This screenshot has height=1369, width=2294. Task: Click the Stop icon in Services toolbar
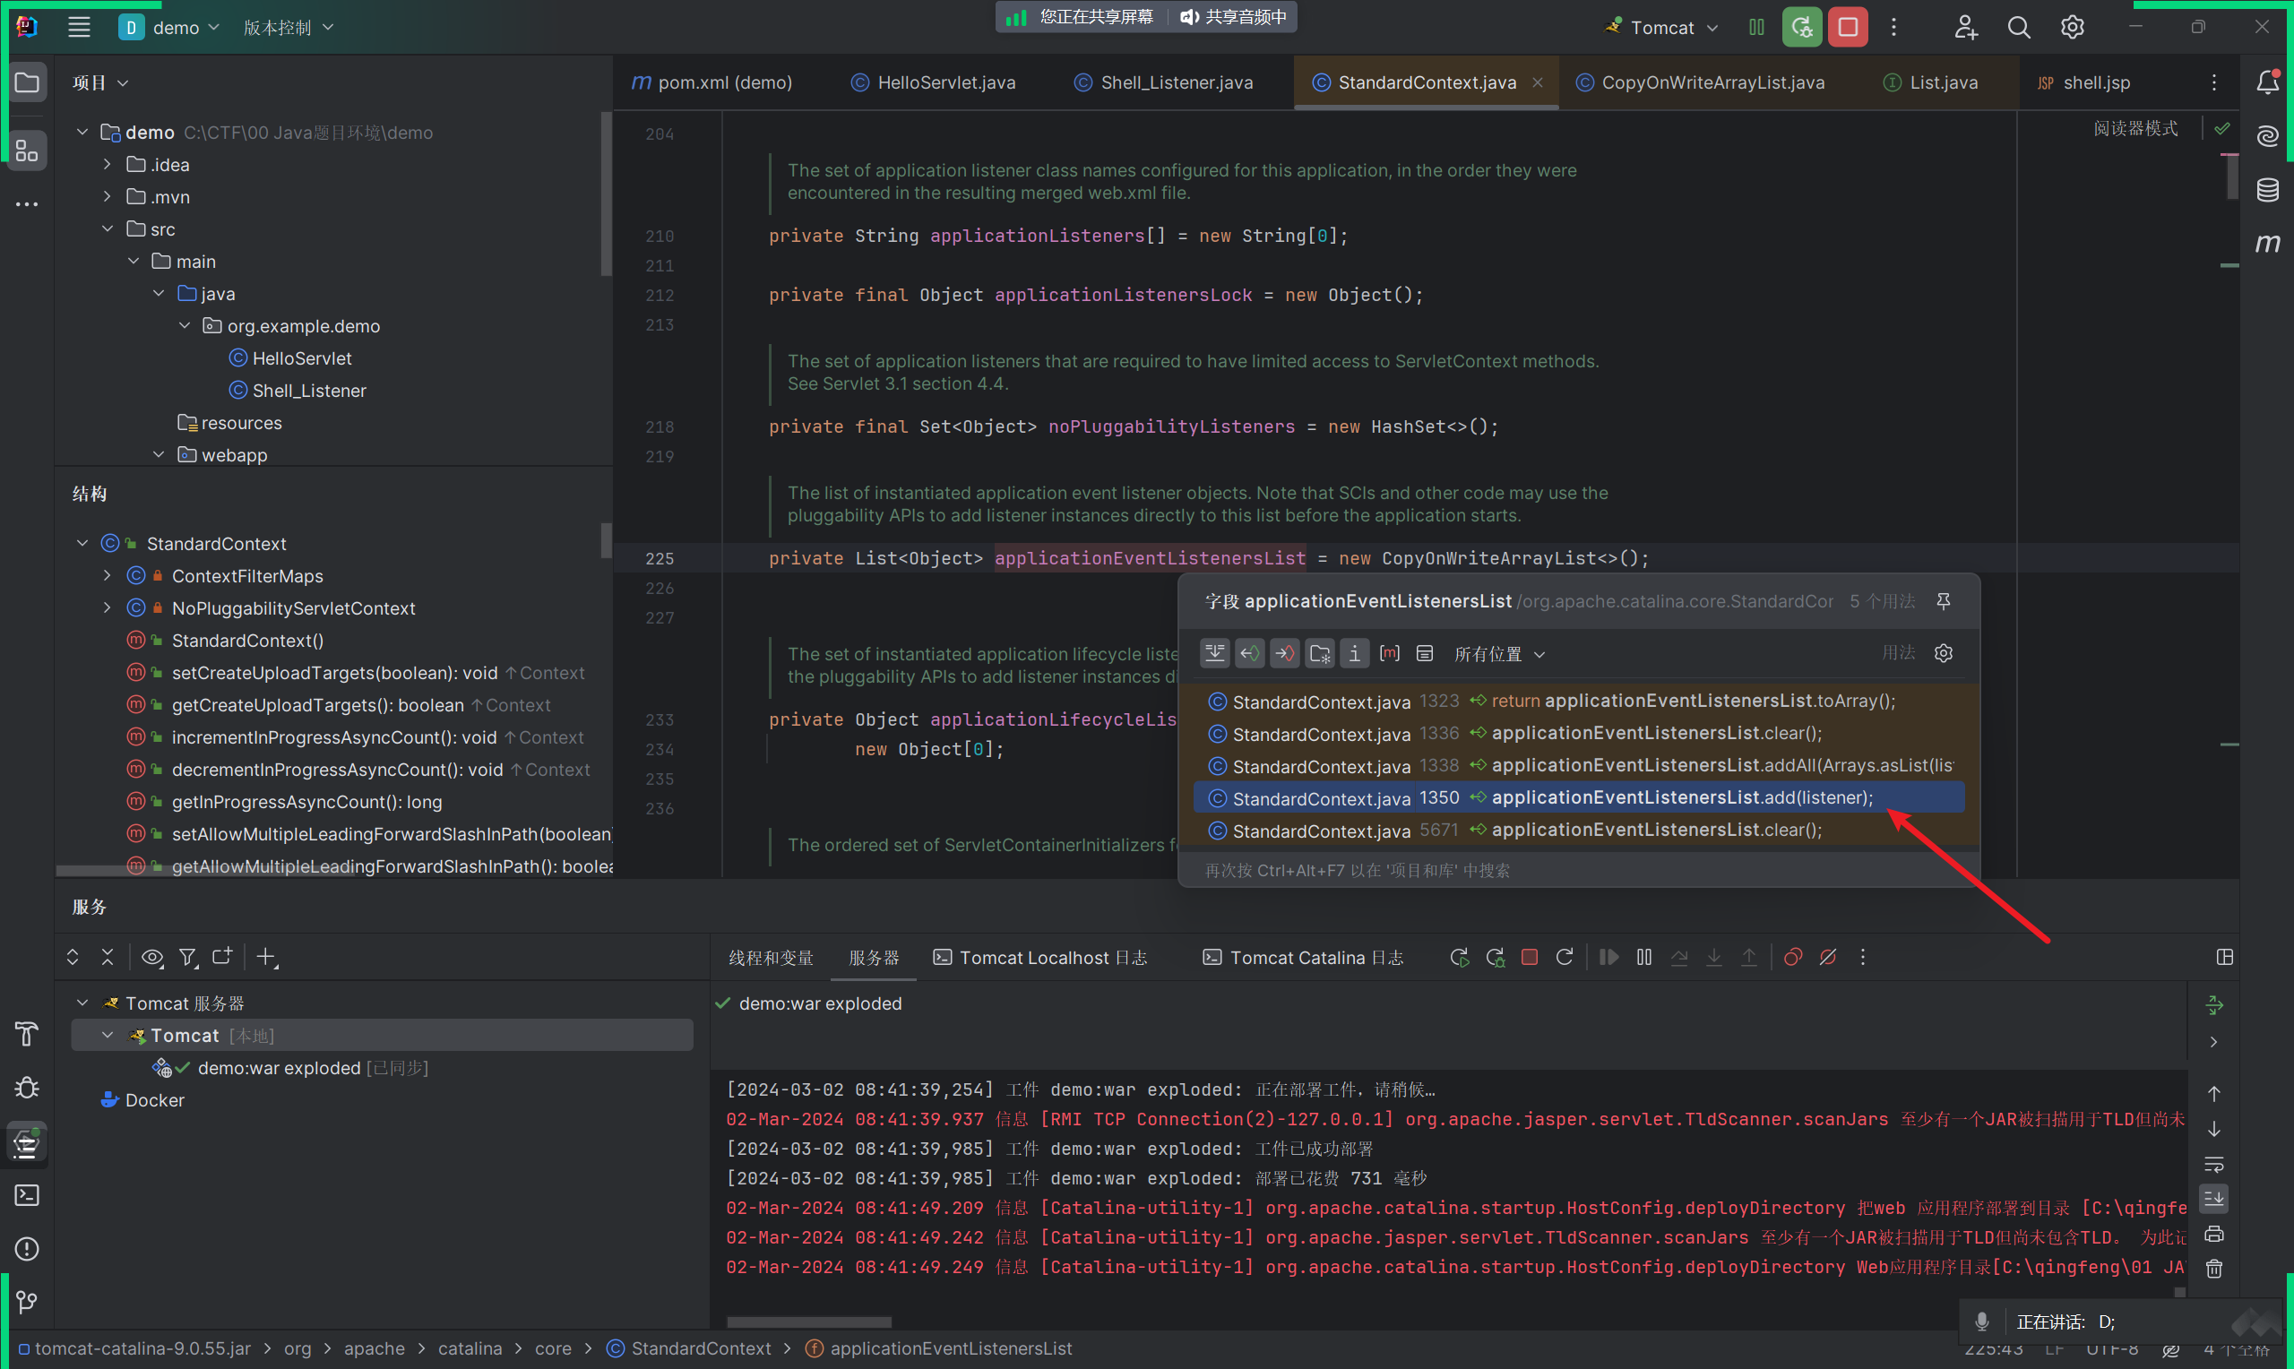1530,958
